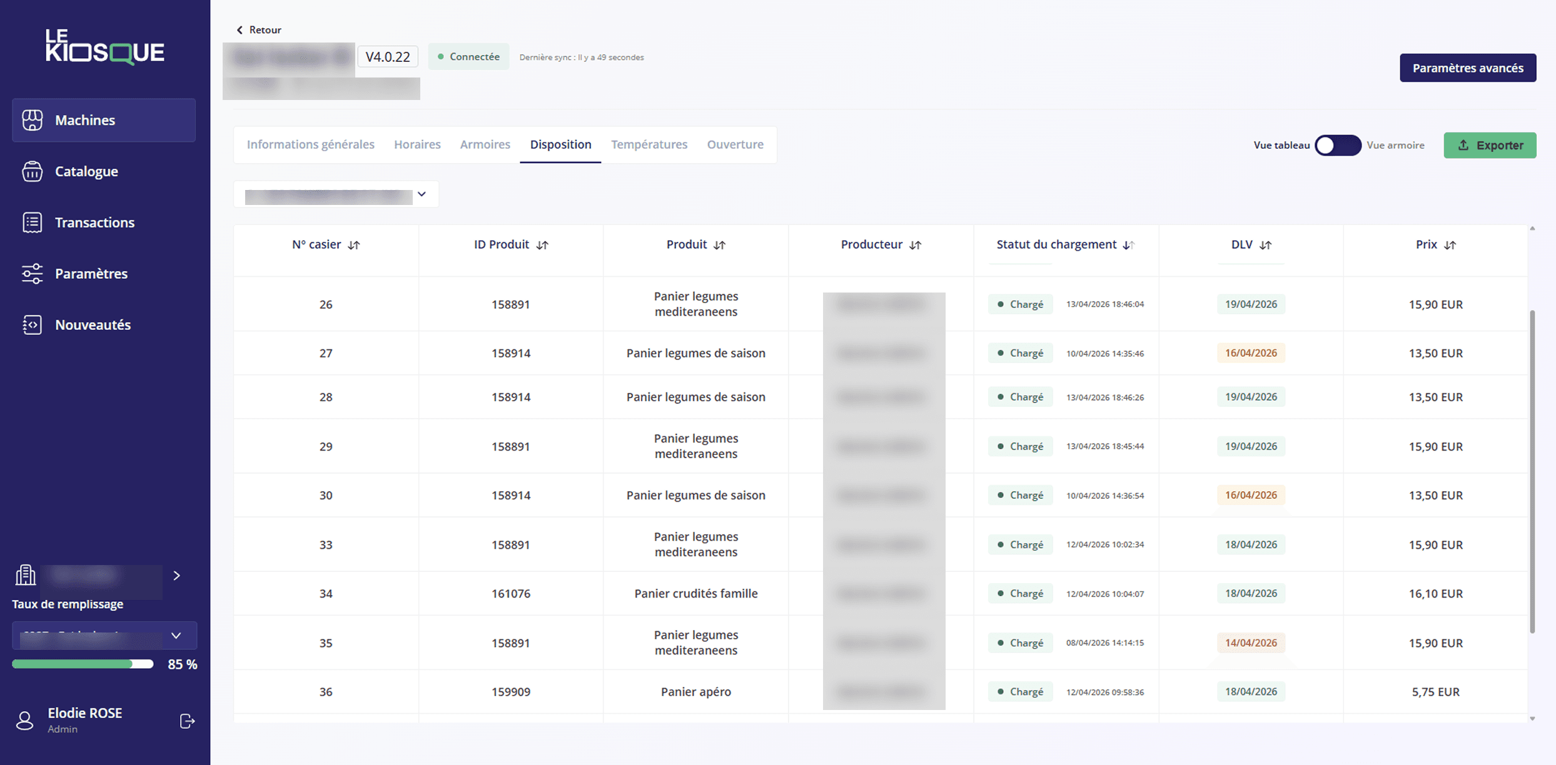Image resolution: width=1556 pixels, height=765 pixels.
Task: Sort by Statut du chargement arrows
Action: point(1128,245)
